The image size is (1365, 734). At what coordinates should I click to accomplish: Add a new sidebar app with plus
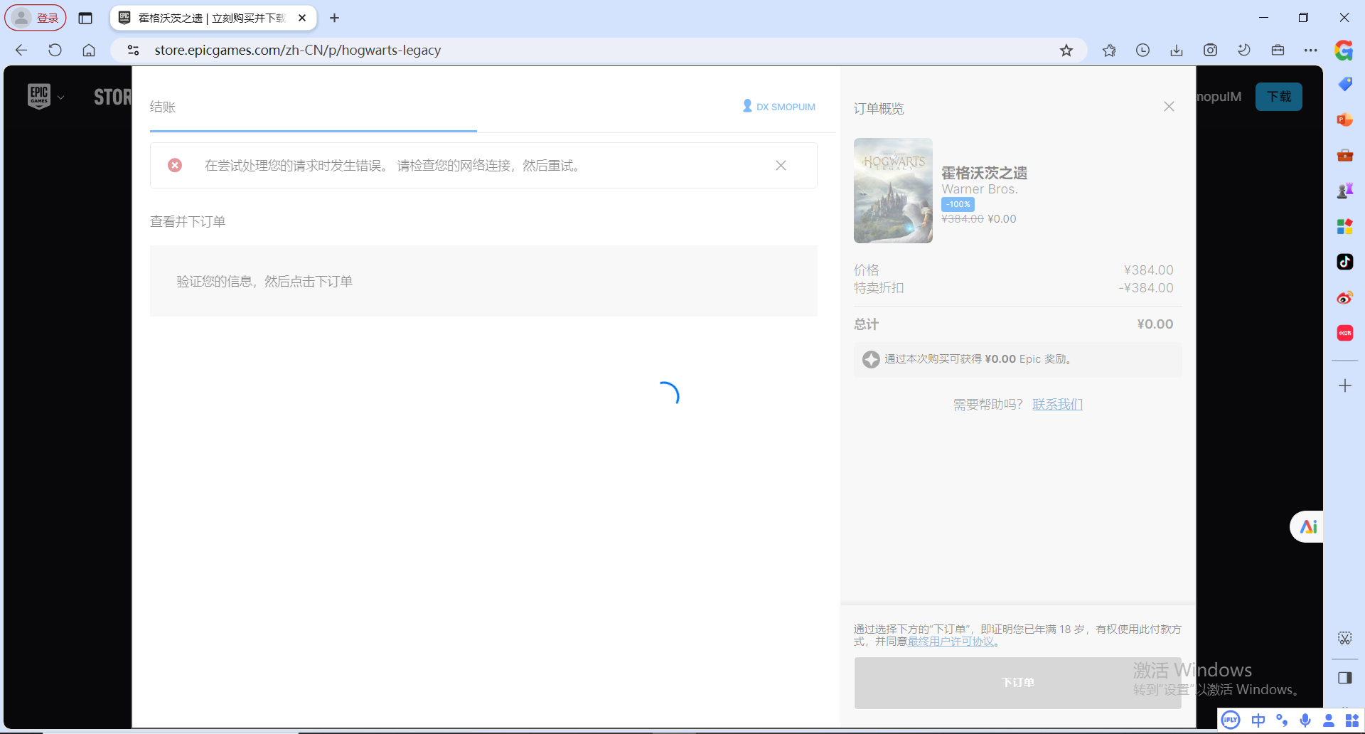point(1344,386)
